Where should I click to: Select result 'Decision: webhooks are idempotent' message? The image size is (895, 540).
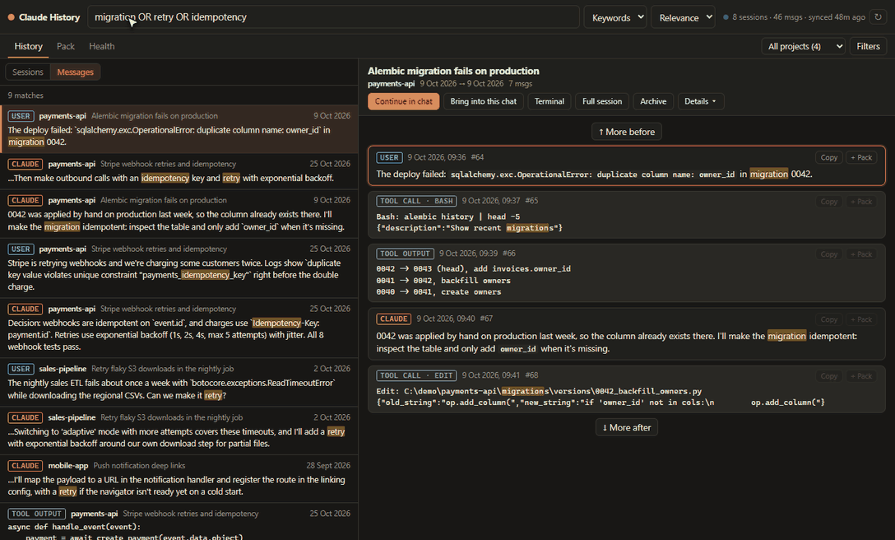pyautogui.click(x=179, y=328)
